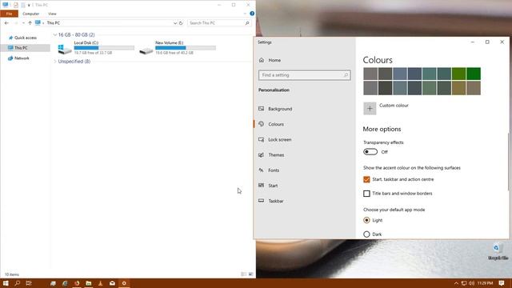The height and width of the screenshot is (288, 512).
Task: Launch VLC cone icon on taskbar
Action: coord(100,283)
